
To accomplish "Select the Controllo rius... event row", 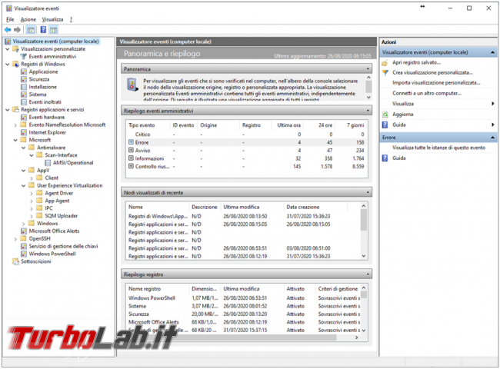I will [246, 166].
